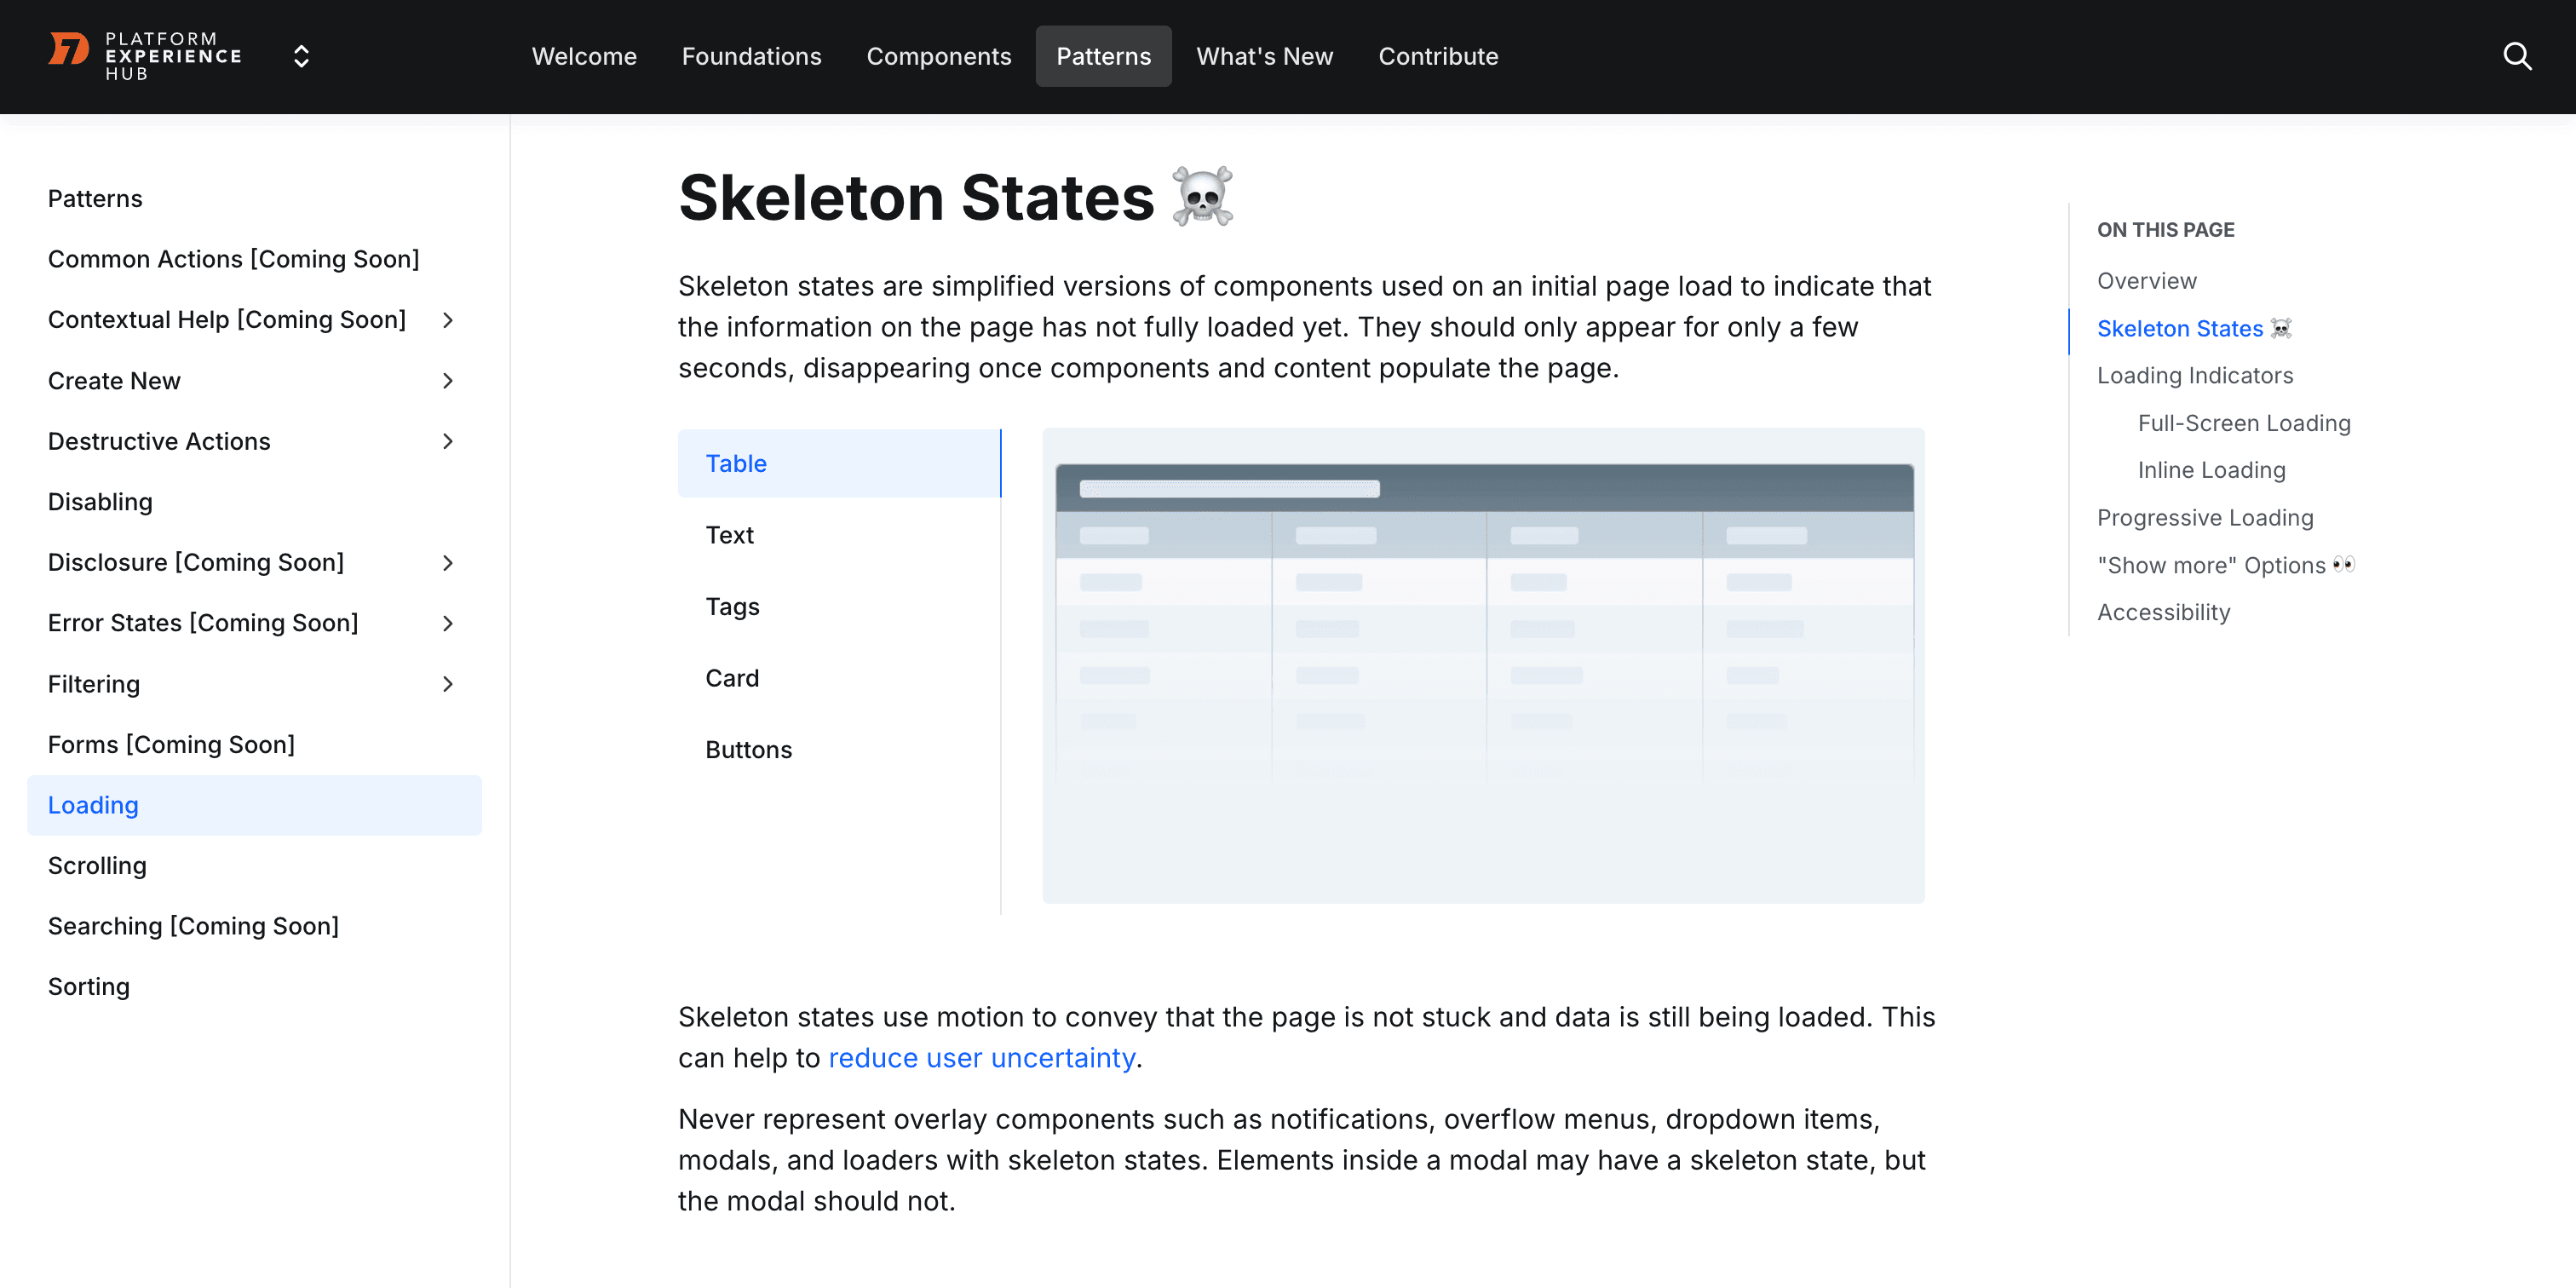The image size is (2576, 1288).
Task: Follow the 'reduce user uncertainty' link
Action: (981, 1058)
